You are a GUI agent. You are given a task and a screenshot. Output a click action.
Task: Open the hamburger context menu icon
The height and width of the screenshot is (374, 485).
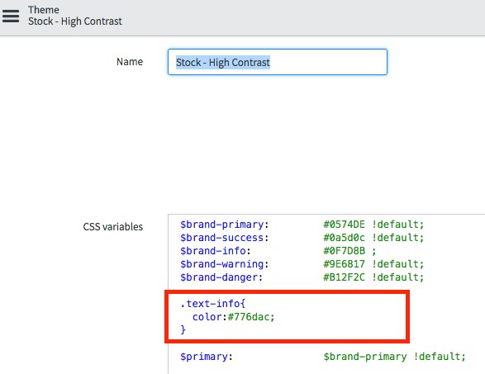[11, 16]
